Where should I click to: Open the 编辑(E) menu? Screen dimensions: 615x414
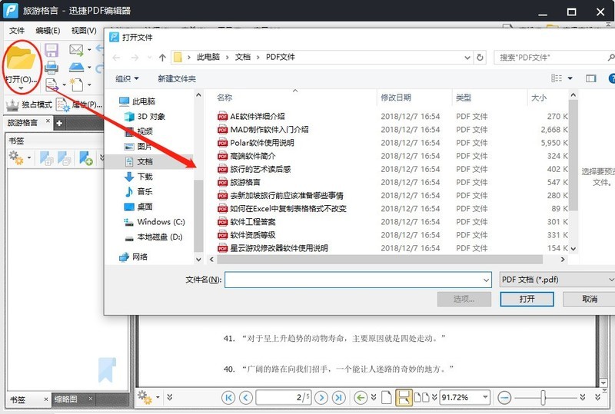pos(48,31)
